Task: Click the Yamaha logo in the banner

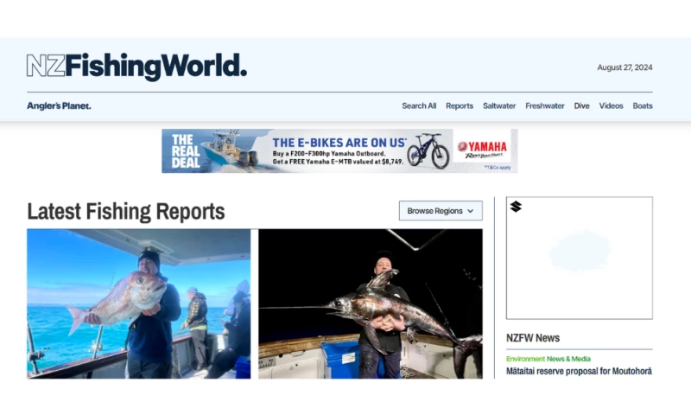Action: coord(482,150)
